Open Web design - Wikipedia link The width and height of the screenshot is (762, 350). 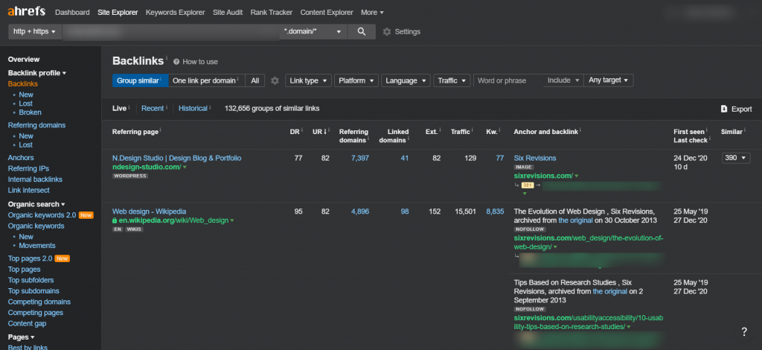(x=149, y=211)
